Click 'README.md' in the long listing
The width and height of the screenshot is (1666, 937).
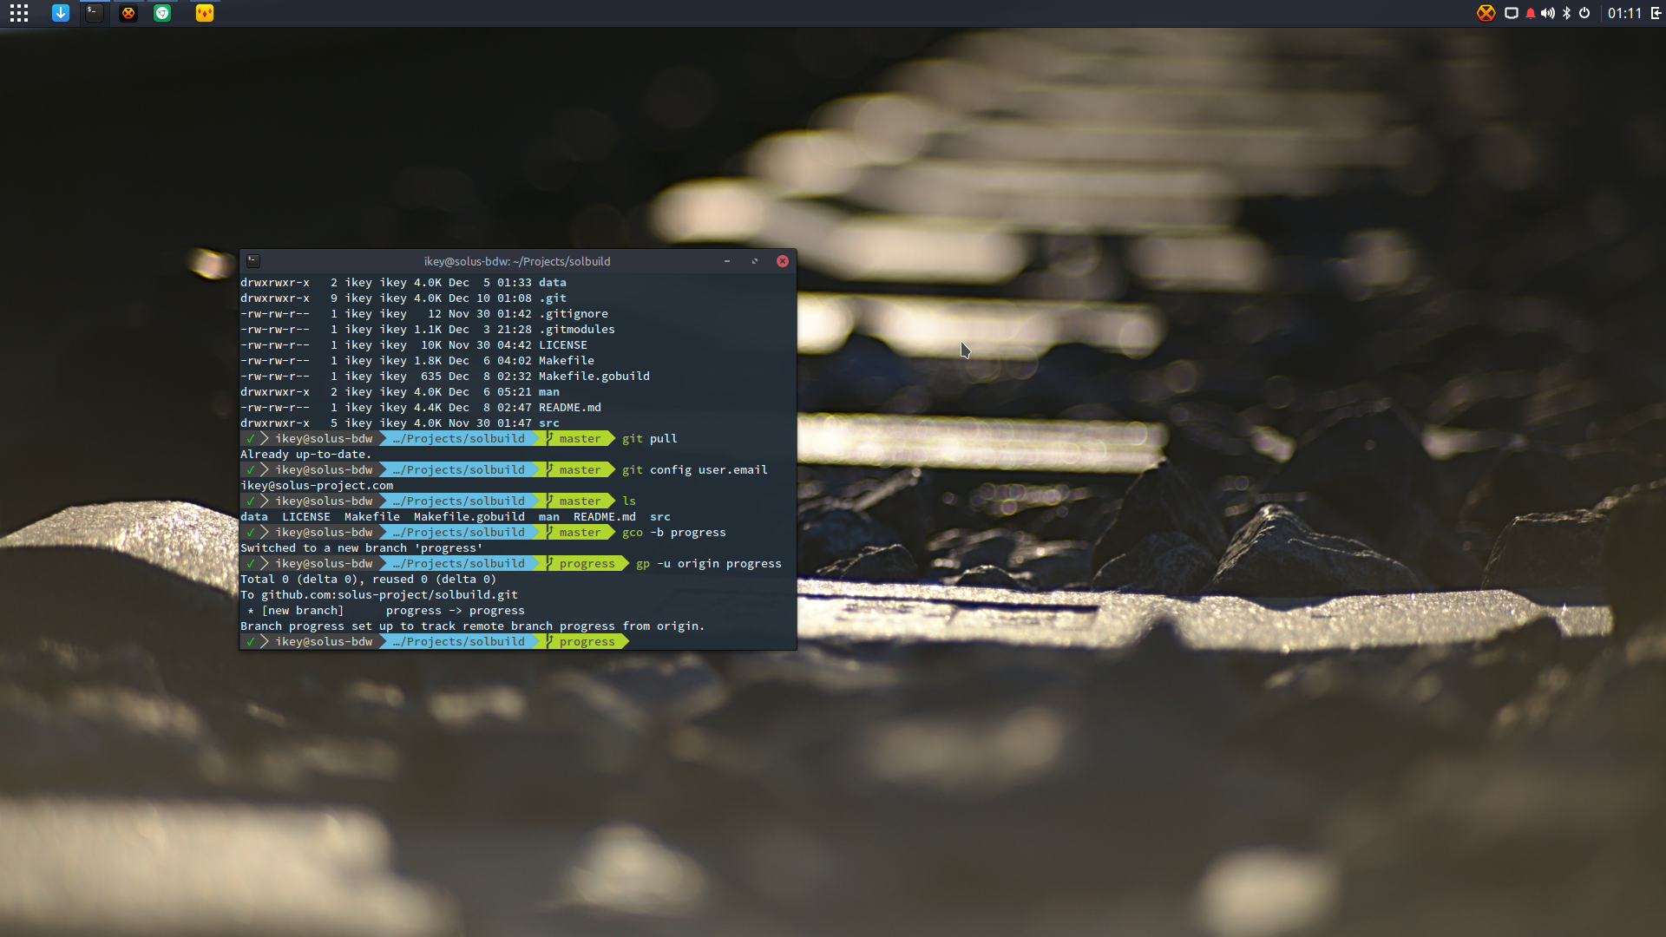(x=570, y=408)
